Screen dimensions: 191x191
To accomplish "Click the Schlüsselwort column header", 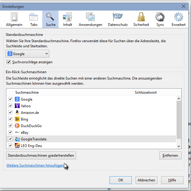I will (x=157, y=92).
